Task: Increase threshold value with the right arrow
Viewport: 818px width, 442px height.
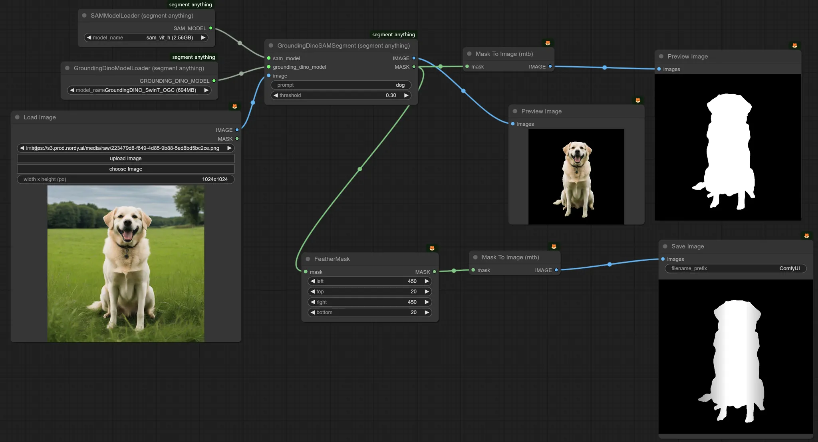Action: (406, 95)
